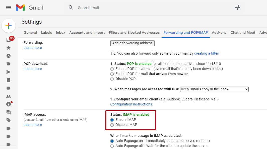The height and width of the screenshot is (149, 267).
Task: Show search options filter icon
Action: (x=238, y=8)
